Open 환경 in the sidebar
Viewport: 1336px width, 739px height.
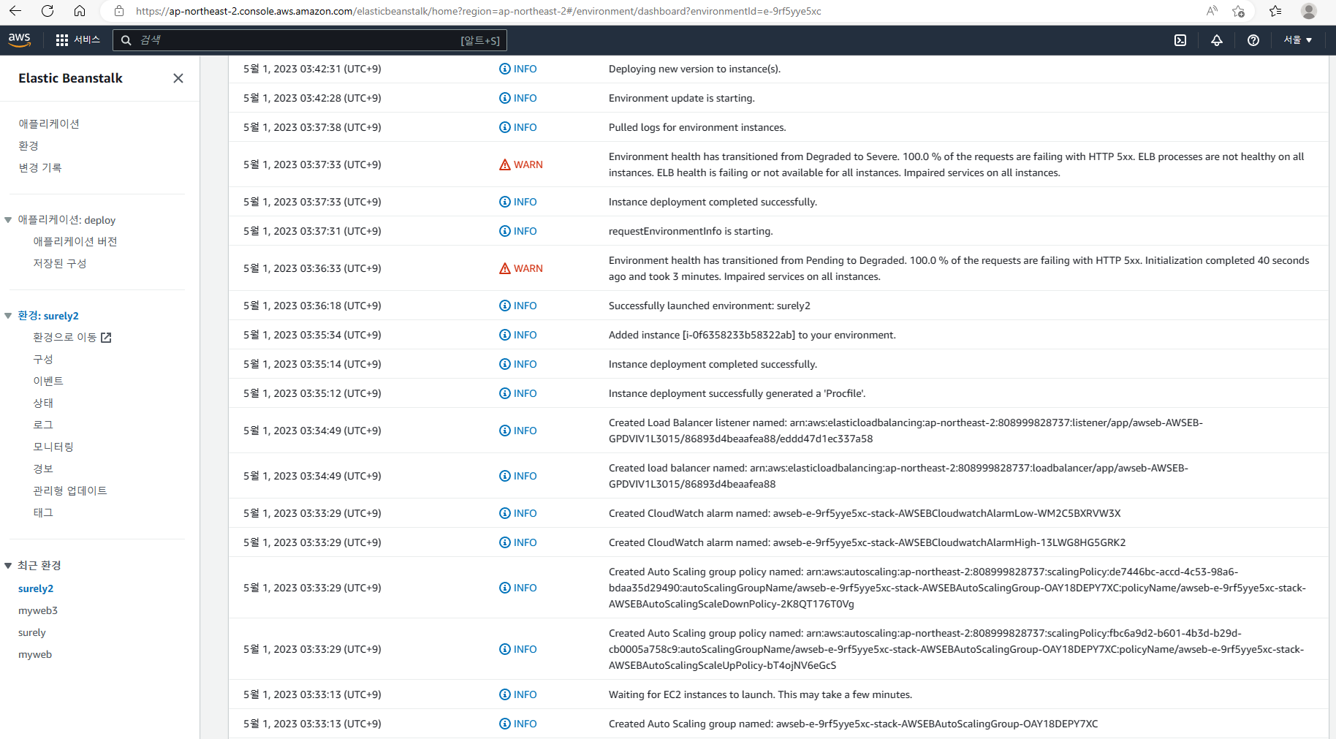pyautogui.click(x=29, y=146)
